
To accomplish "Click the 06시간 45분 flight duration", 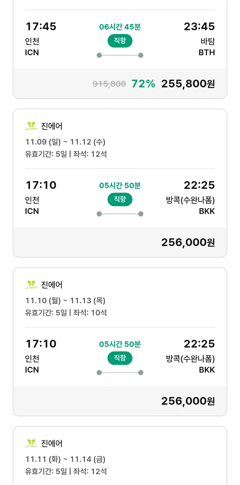I will pyautogui.click(x=120, y=27).
